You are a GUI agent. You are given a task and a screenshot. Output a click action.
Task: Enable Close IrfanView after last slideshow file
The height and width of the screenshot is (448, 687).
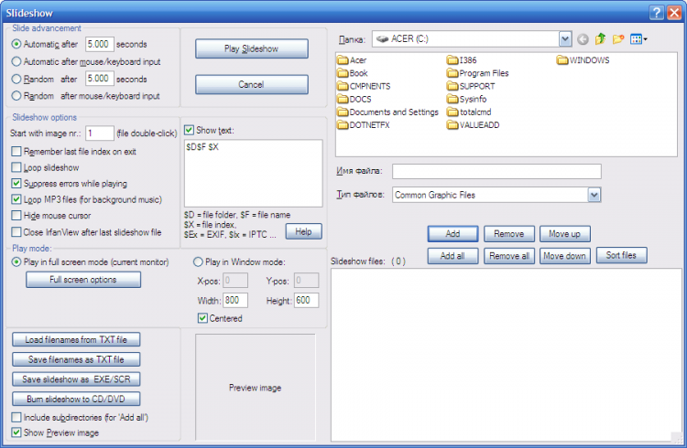[16, 232]
